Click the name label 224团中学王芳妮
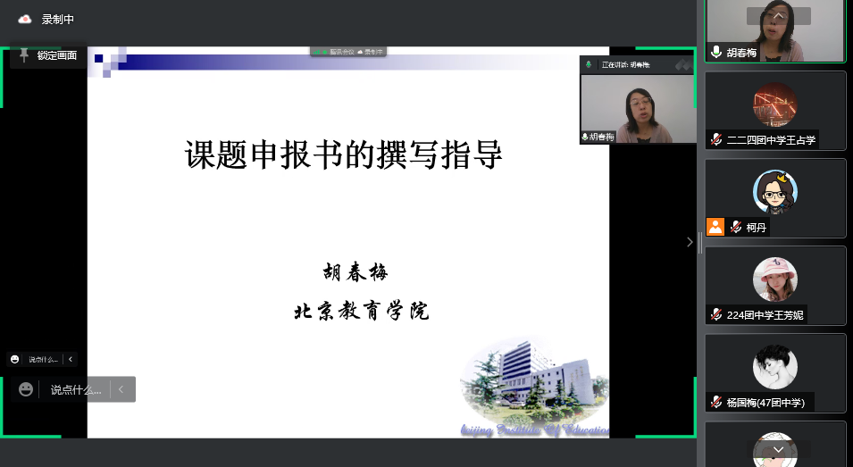 pyautogui.click(x=765, y=315)
